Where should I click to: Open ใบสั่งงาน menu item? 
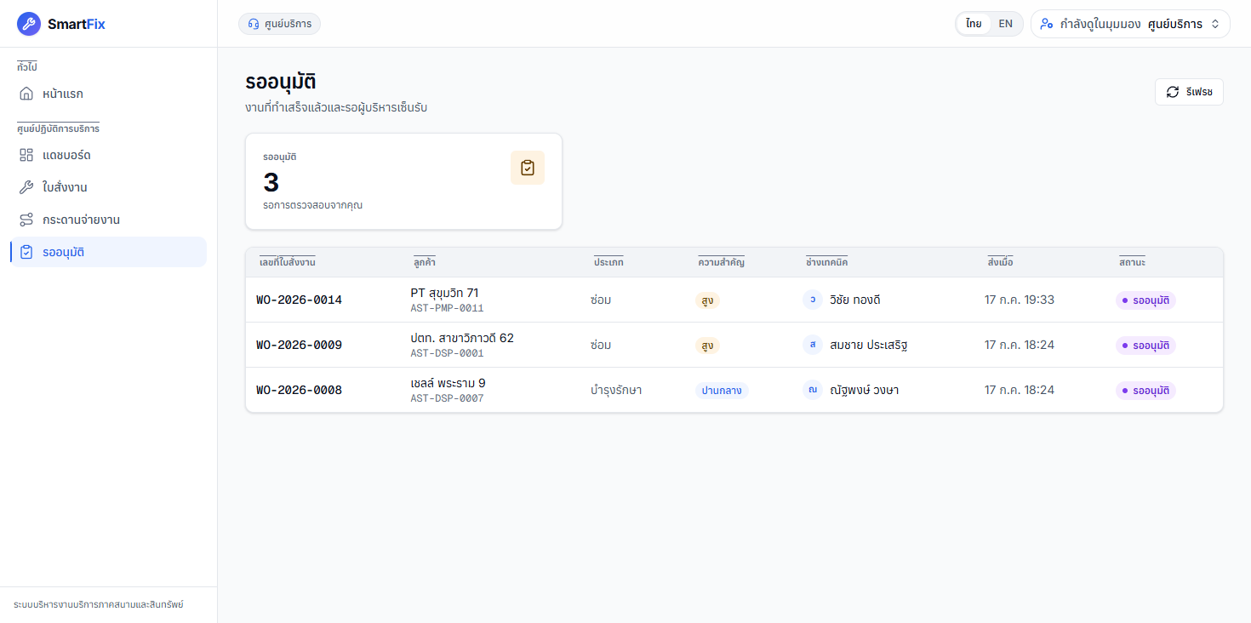(108, 187)
